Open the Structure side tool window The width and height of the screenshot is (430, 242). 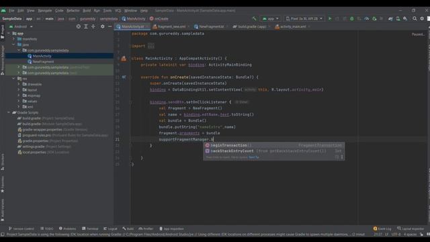[3, 162]
